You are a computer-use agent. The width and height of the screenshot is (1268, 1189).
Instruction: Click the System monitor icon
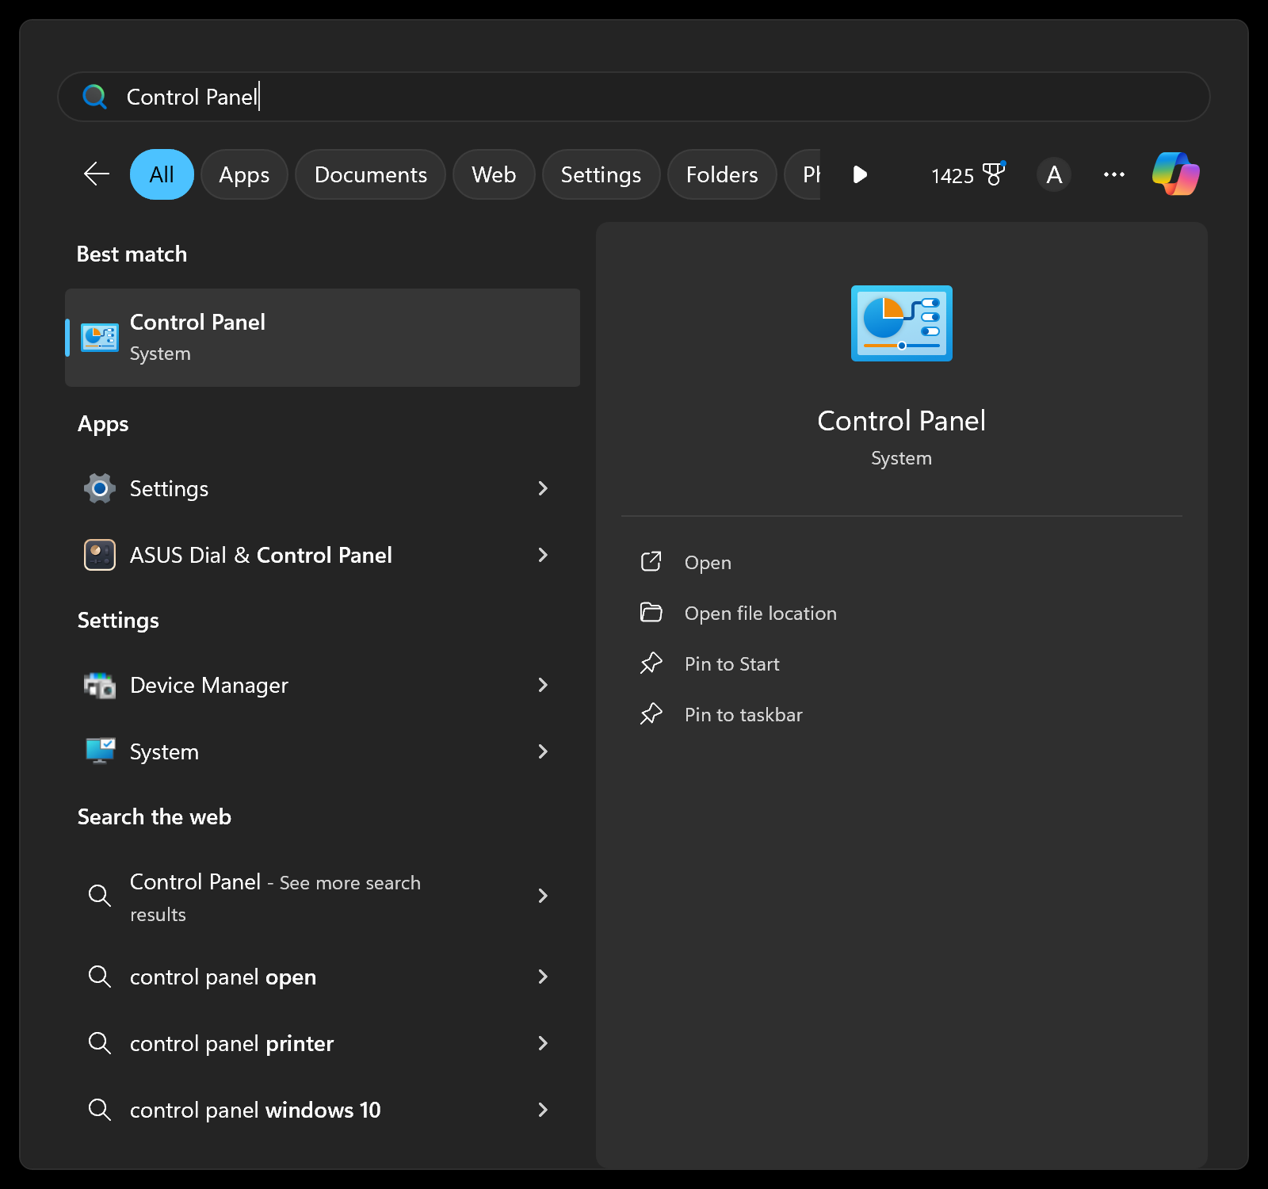pos(100,751)
